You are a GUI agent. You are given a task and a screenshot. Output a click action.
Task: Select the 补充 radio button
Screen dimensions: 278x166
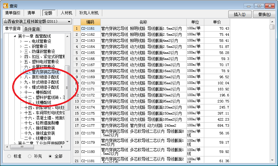coord(29,156)
